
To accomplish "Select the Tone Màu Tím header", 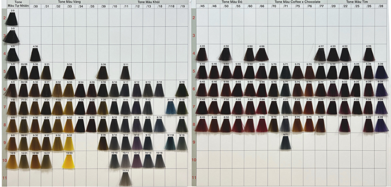I will 357,2.
